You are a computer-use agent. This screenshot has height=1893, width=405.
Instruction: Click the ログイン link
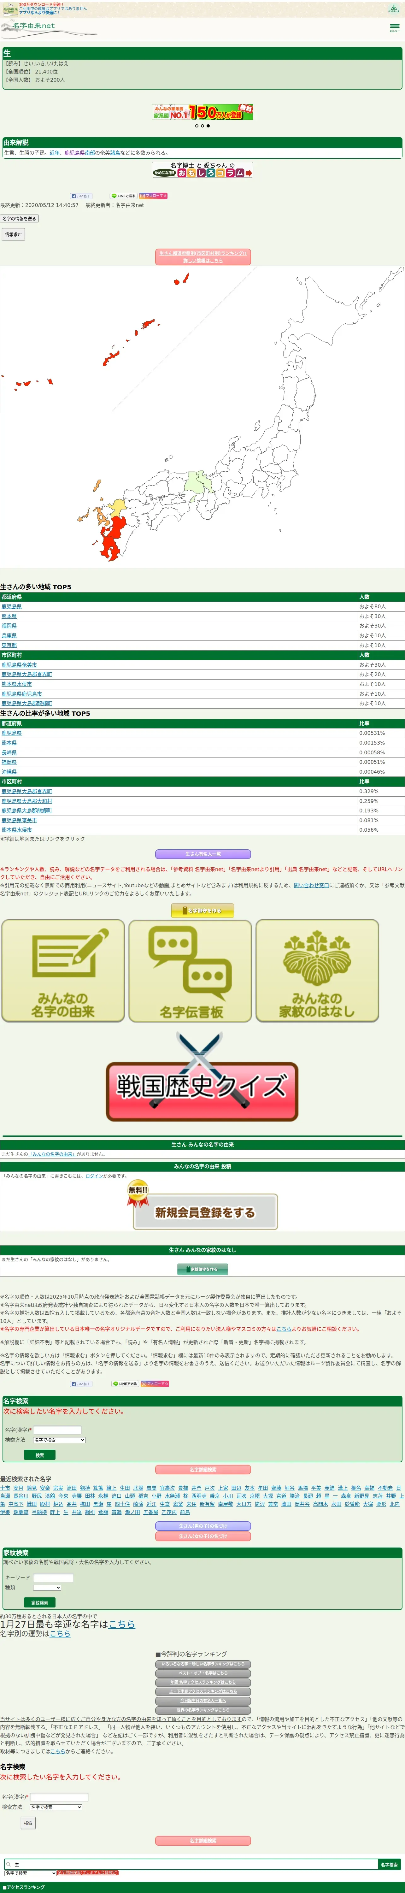[94, 1176]
